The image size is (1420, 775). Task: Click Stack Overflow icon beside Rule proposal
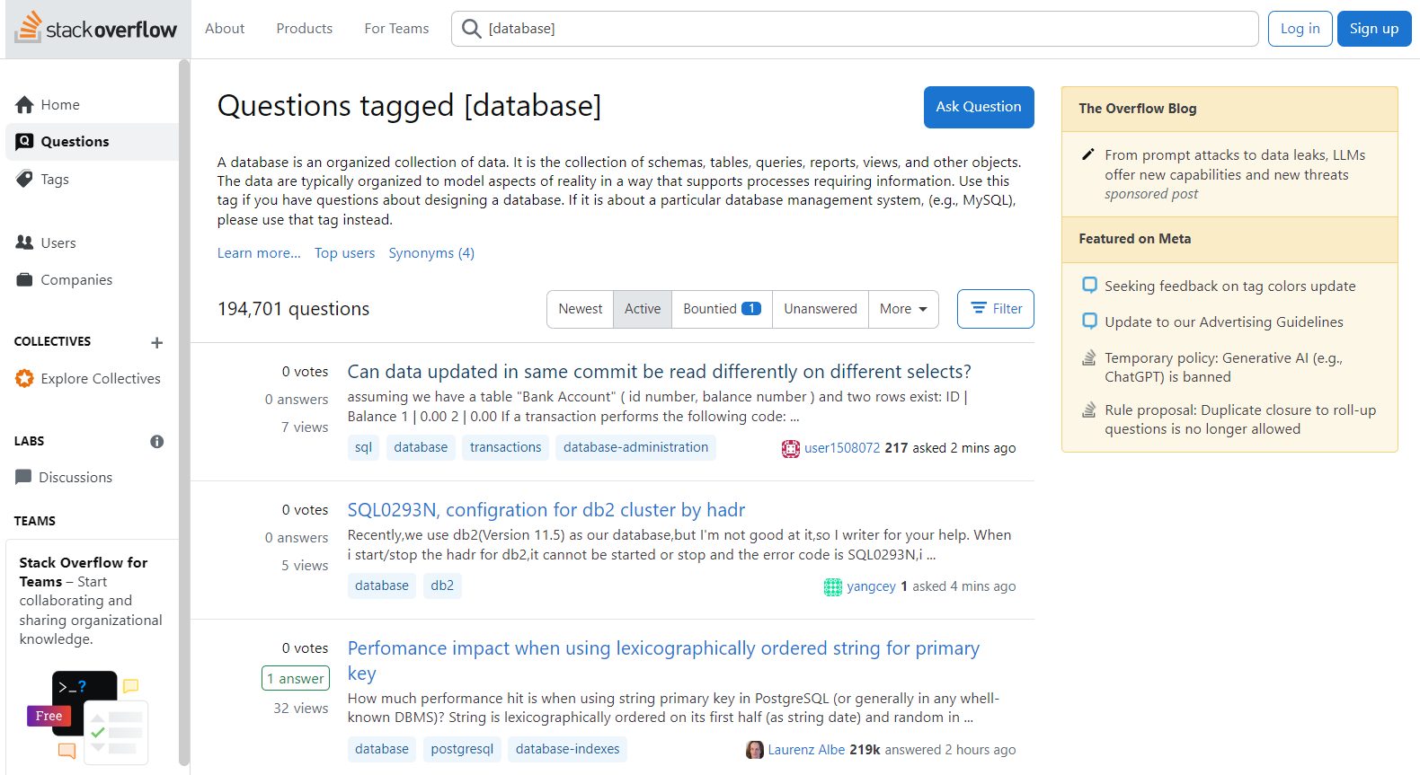(1089, 410)
